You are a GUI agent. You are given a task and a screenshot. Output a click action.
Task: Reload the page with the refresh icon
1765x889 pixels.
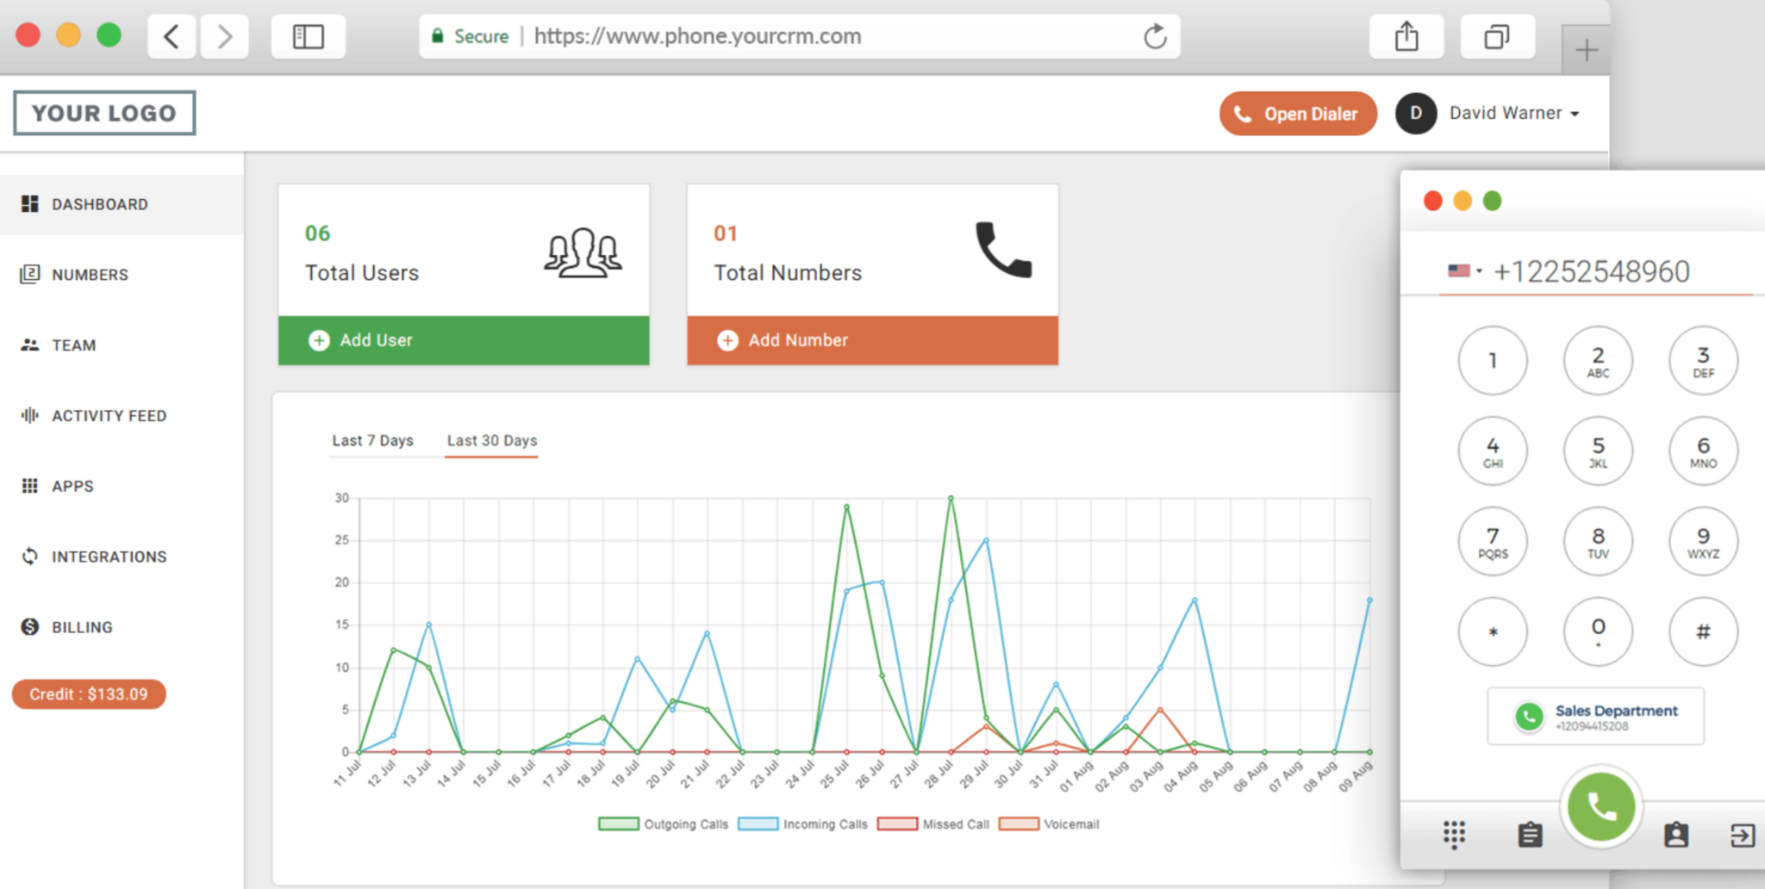[1155, 36]
